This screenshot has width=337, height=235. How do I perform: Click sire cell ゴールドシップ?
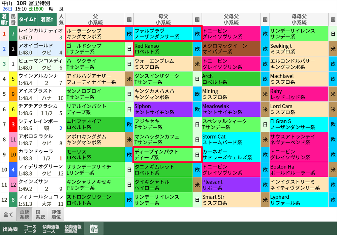pos(95,49)
